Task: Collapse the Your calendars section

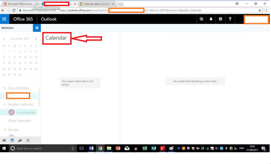Action: (5, 88)
